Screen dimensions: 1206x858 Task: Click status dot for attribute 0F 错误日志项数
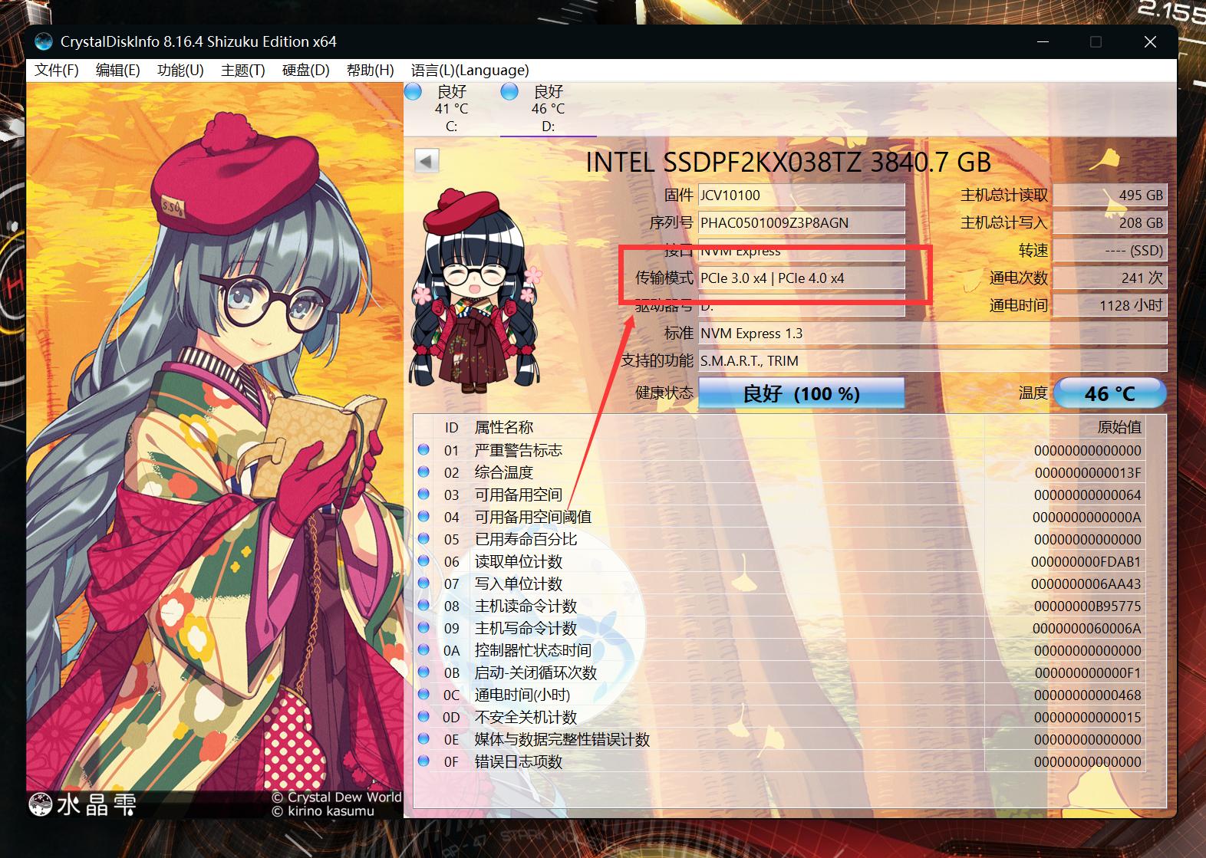(x=423, y=761)
